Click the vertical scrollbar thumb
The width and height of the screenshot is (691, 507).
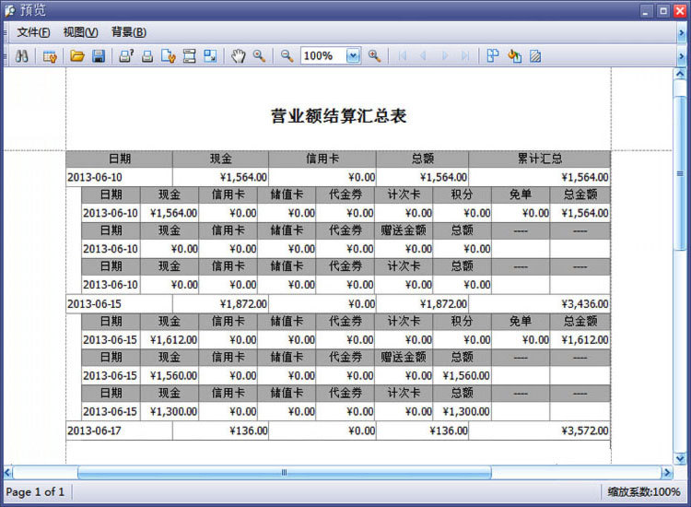[680, 172]
